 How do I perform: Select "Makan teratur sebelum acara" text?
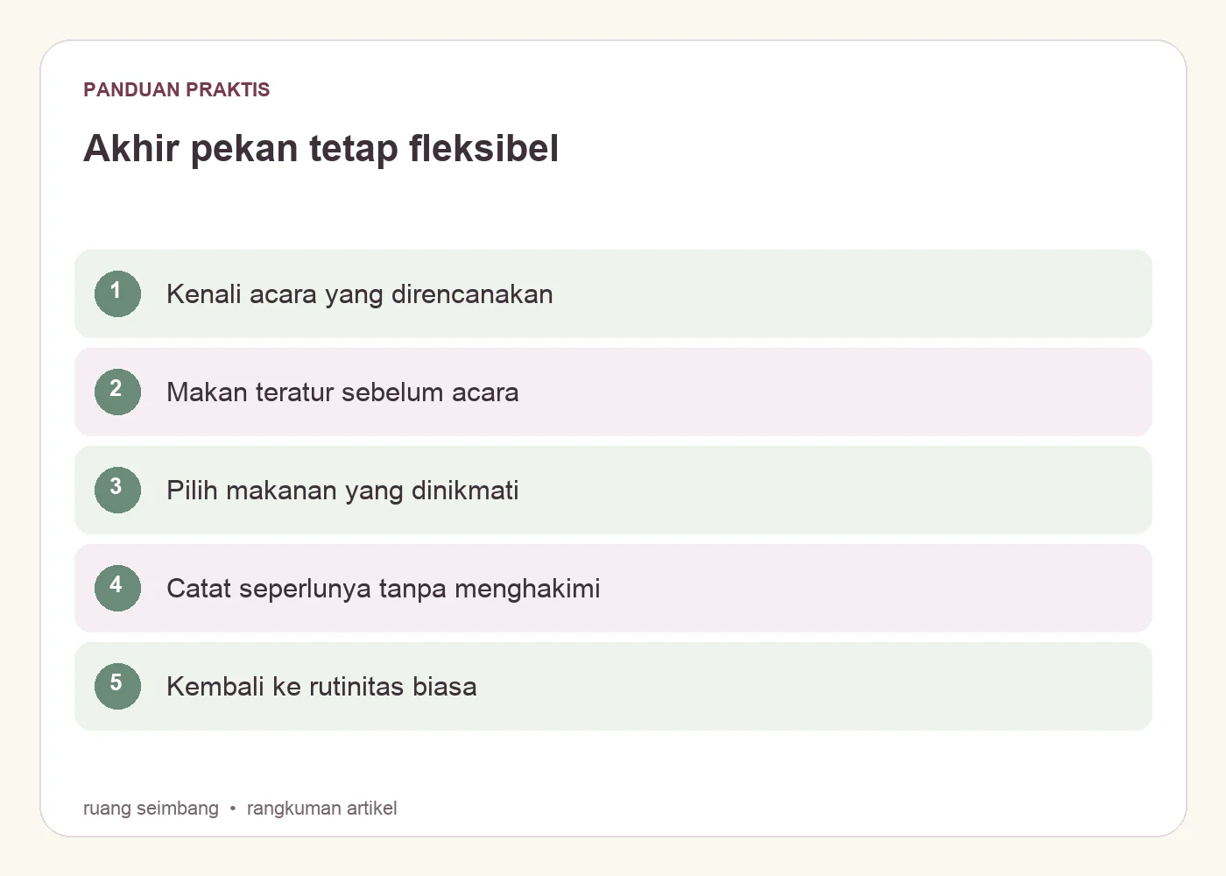(x=342, y=392)
